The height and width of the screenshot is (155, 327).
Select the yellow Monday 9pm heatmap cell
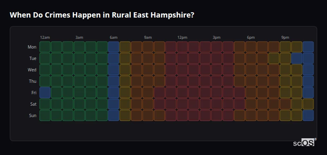[x=285, y=47]
